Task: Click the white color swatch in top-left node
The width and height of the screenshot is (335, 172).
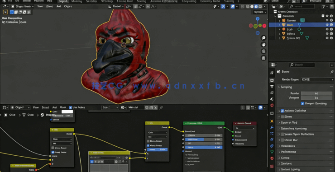Action: 67,112
